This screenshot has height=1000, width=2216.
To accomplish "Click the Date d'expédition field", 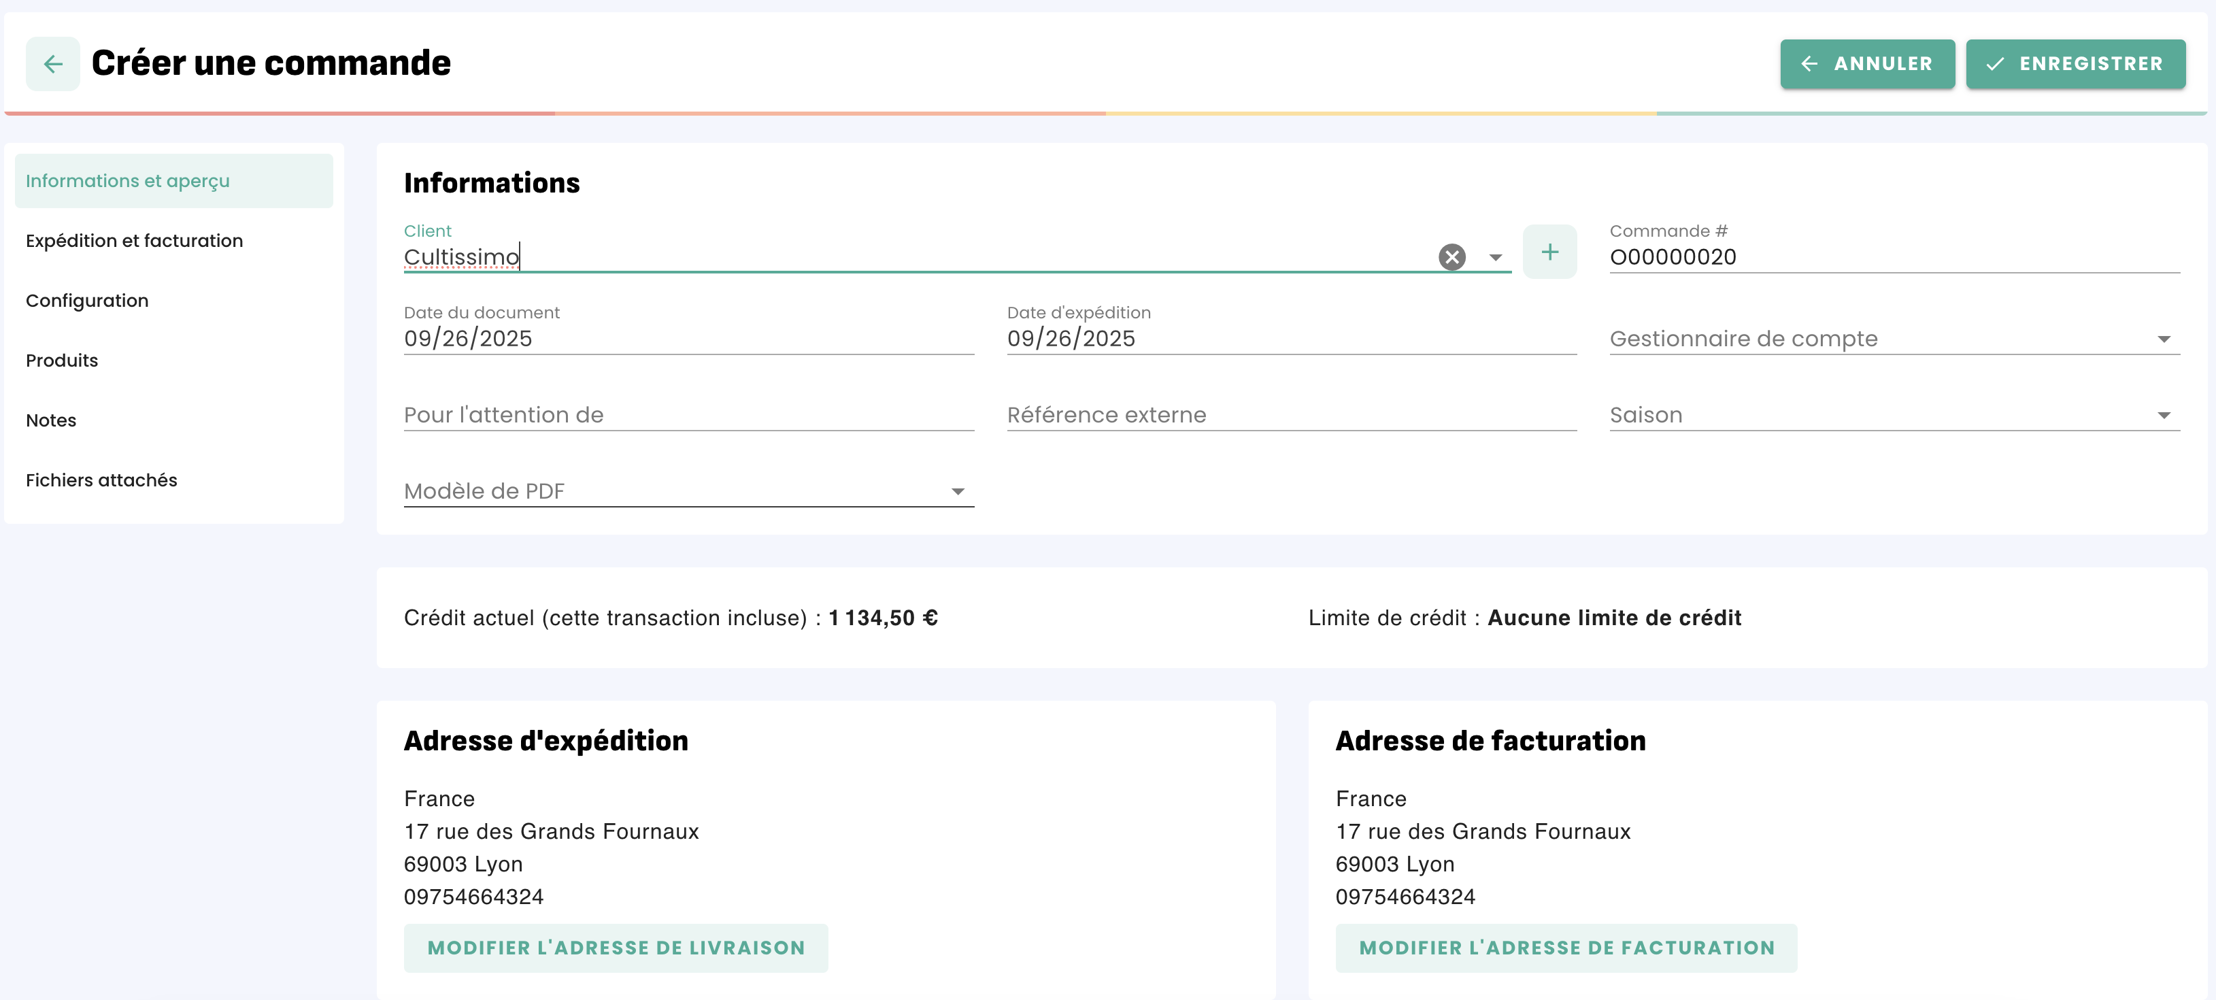I will 1290,339.
